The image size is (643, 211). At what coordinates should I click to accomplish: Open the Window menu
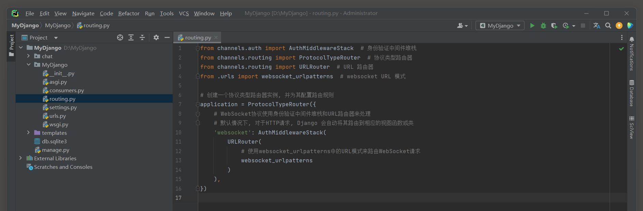204,13
